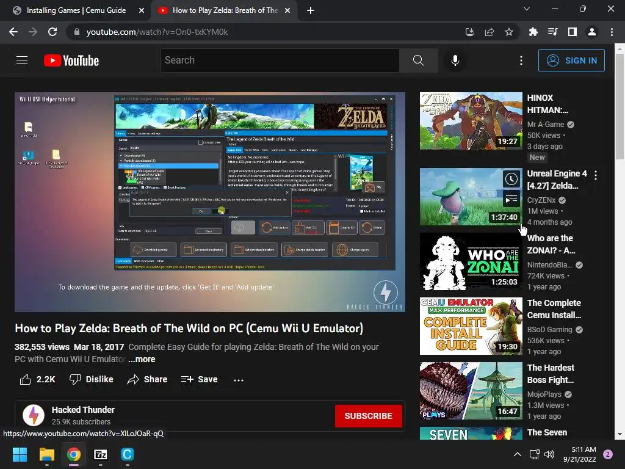625x469 pixels.
Task: Close the How to Play Zelda tab
Action: (287, 10)
